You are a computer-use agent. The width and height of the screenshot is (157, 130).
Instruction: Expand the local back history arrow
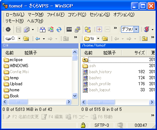point(44,39)
